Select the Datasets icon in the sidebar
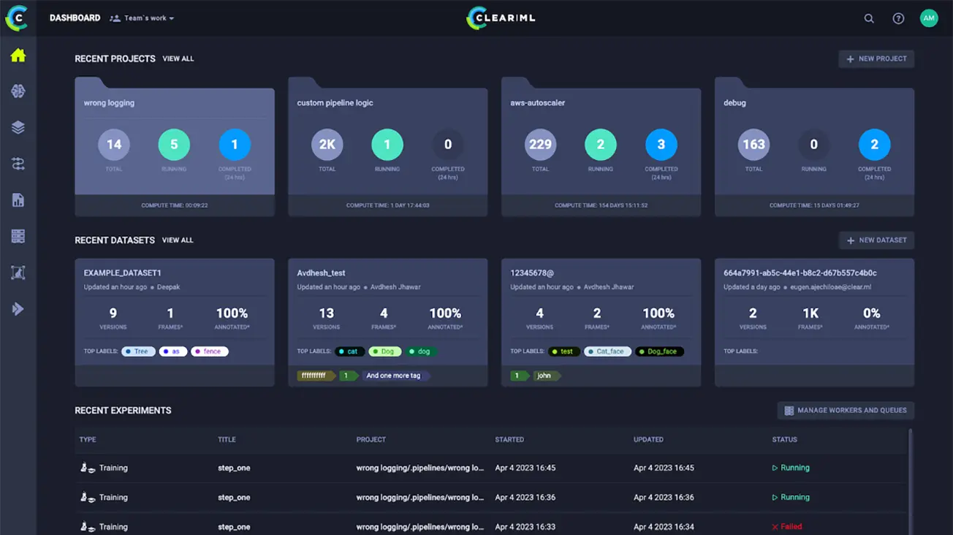The width and height of the screenshot is (953, 535). 17,126
